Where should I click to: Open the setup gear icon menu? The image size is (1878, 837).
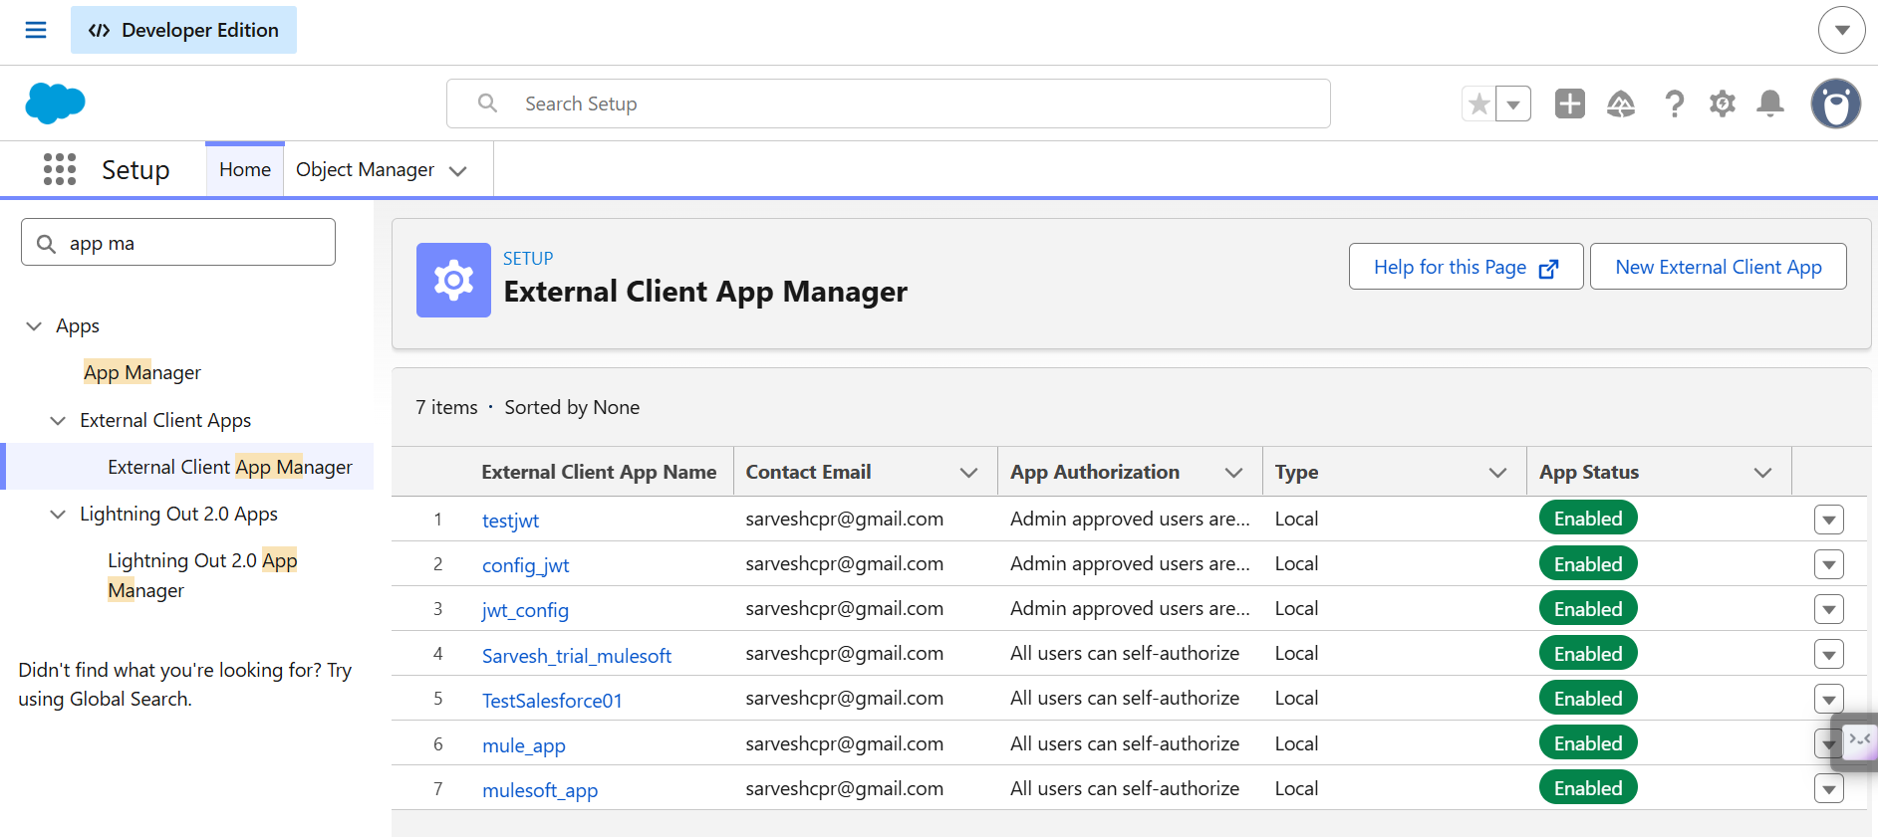pos(1723,104)
